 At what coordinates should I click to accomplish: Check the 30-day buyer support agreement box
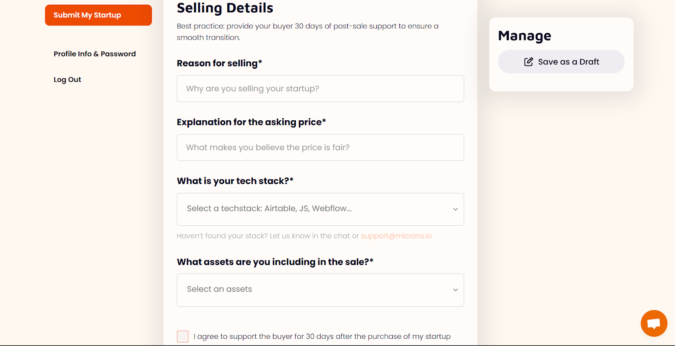click(x=183, y=336)
